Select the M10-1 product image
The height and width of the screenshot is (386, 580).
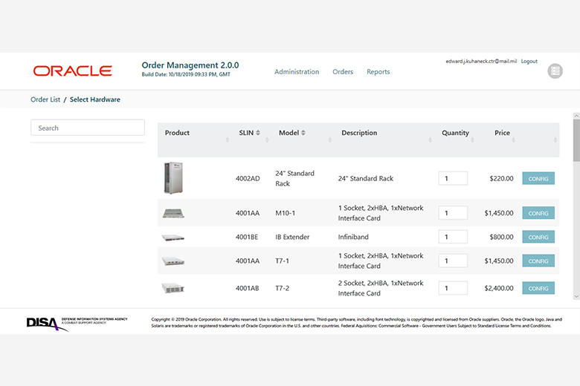coord(173,213)
